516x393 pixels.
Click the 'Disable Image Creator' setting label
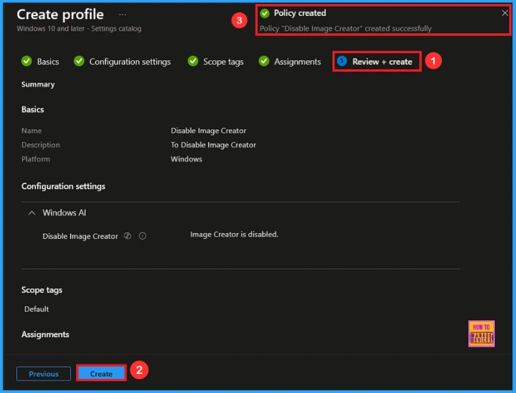pyautogui.click(x=80, y=236)
